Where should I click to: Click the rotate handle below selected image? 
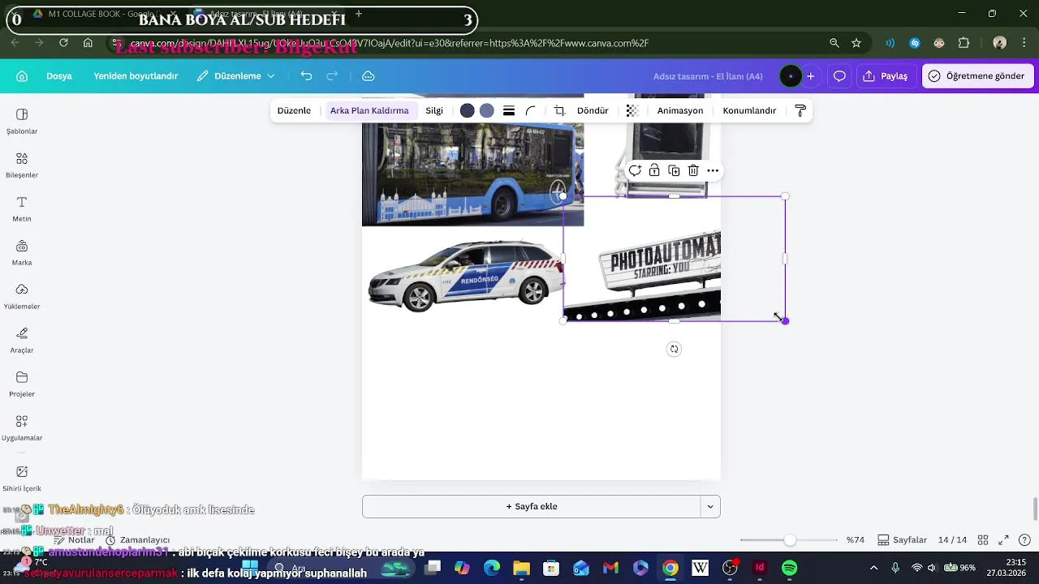pos(674,349)
